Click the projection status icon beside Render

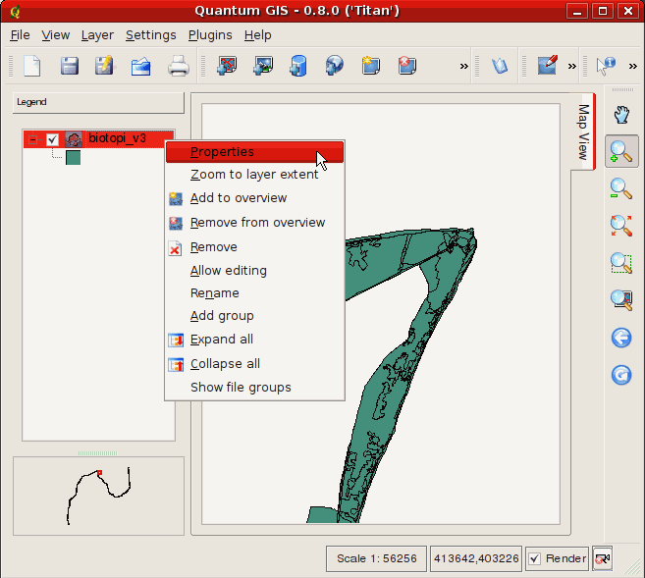(603, 558)
